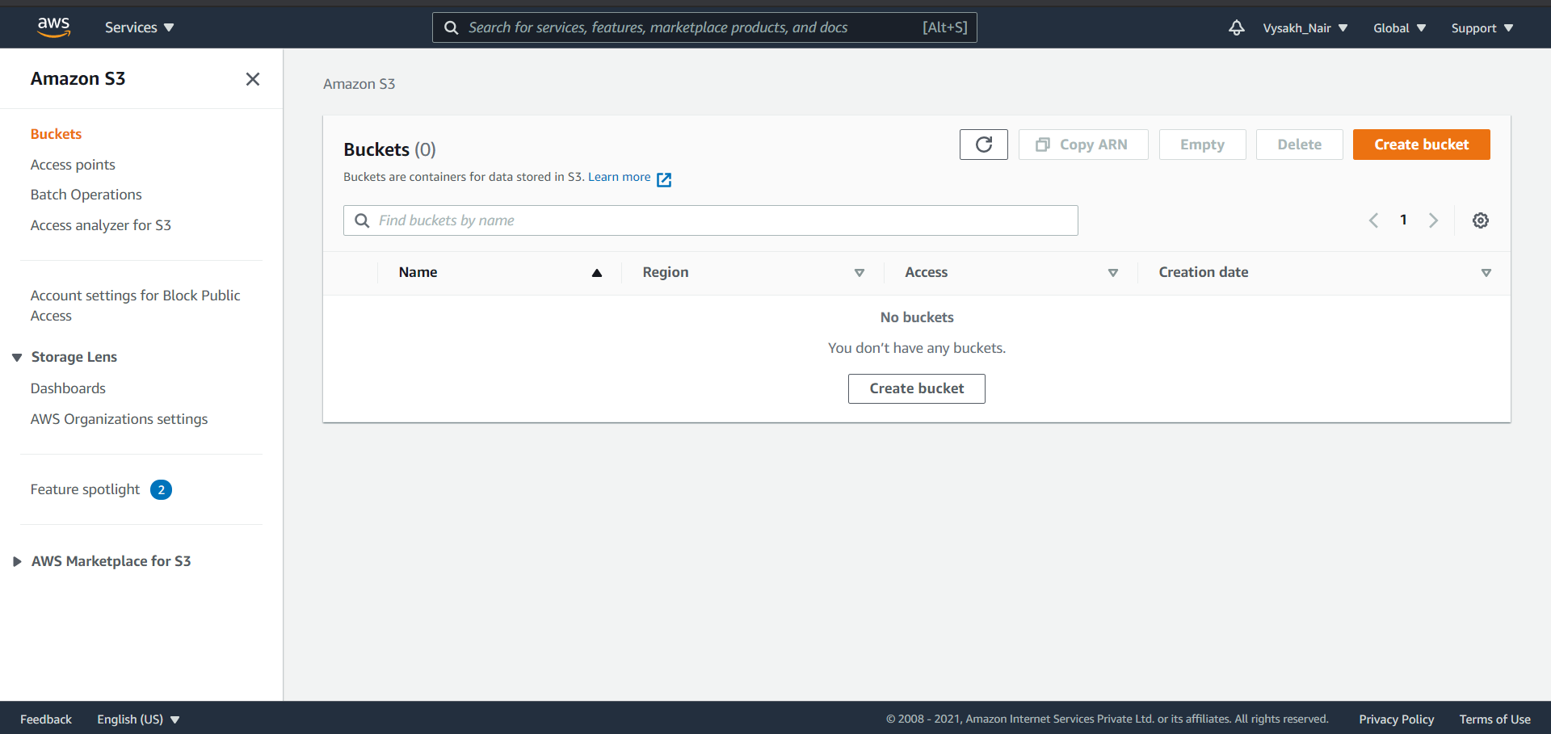The image size is (1551, 734).
Task: Click the Name column header
Action: (418, 273)
